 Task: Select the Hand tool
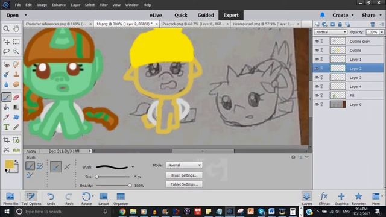pyautogui.click(x=16, y=28)
